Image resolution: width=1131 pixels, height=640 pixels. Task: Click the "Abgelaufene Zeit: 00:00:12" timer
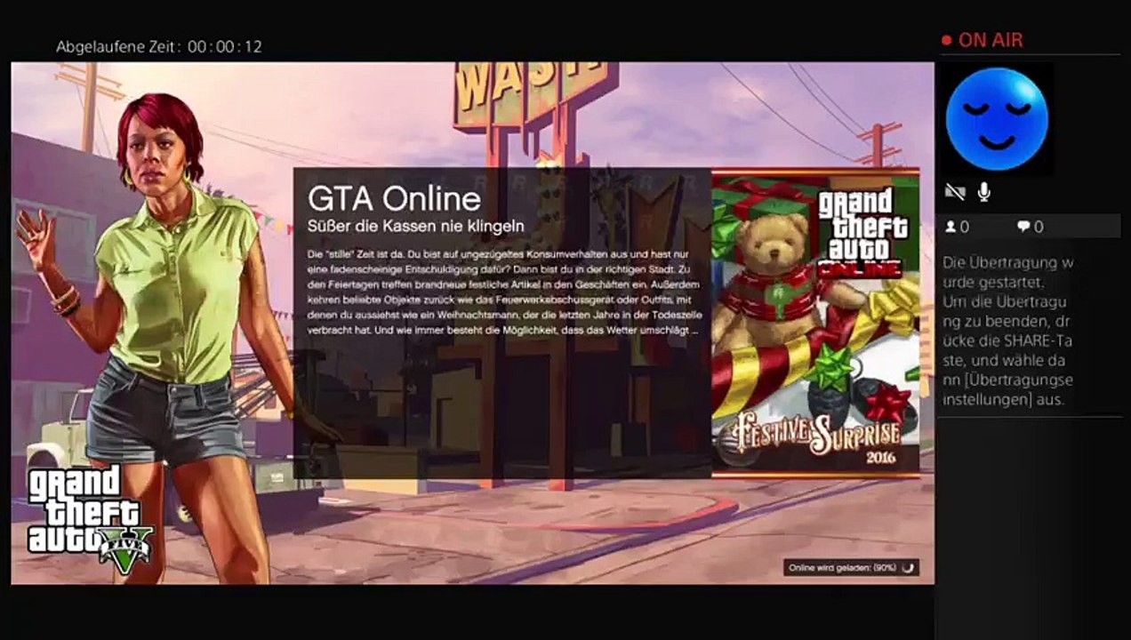tap(159, 47)
